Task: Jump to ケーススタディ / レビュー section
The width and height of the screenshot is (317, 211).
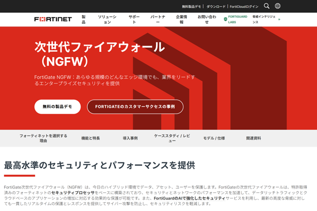Action: click(x=172, y=138)
